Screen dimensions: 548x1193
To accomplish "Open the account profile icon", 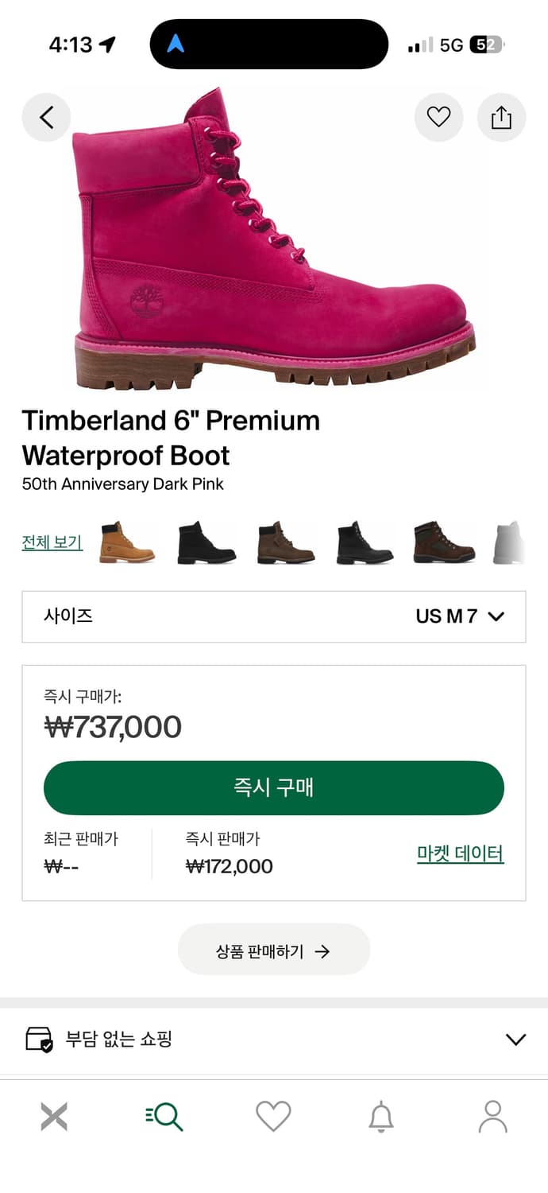I will point(492,1117).
